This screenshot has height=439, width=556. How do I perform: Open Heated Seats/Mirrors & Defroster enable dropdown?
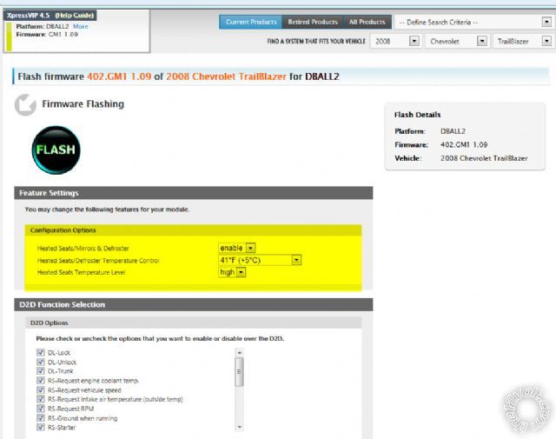[236, 248]
